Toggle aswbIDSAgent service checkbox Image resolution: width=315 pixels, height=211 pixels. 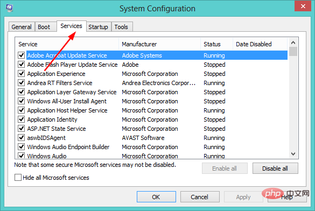[22, 137]
